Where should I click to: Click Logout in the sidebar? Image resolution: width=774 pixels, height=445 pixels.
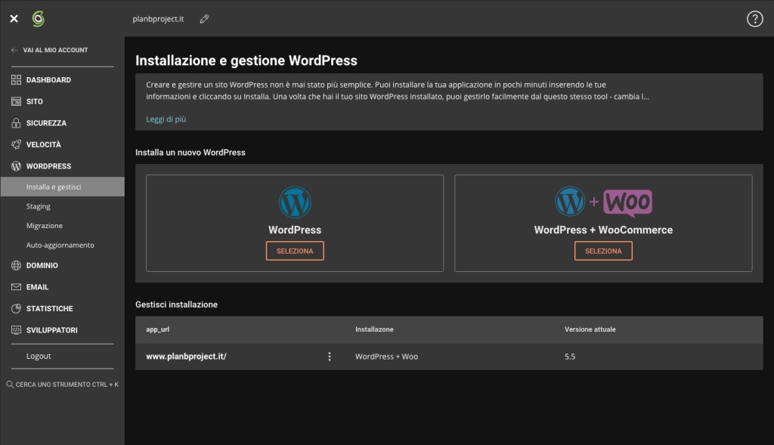tap(39, 356)
